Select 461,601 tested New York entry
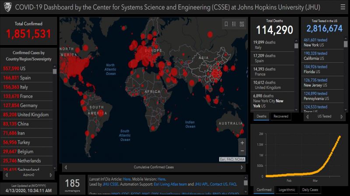Screen dimensions: 350x196 coord(322,42)
